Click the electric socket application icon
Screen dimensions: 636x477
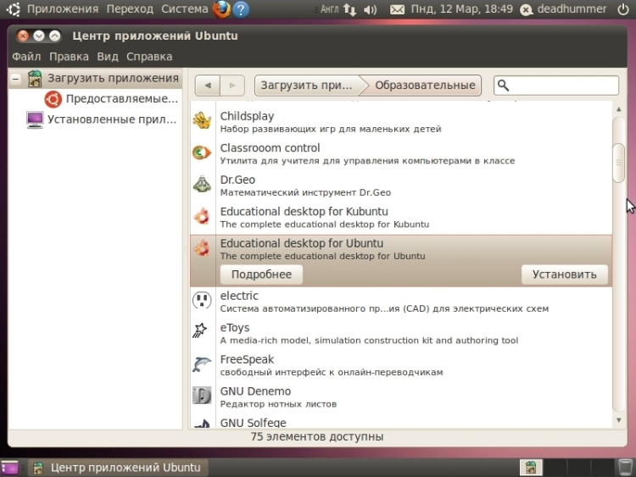tap(202, 301)
